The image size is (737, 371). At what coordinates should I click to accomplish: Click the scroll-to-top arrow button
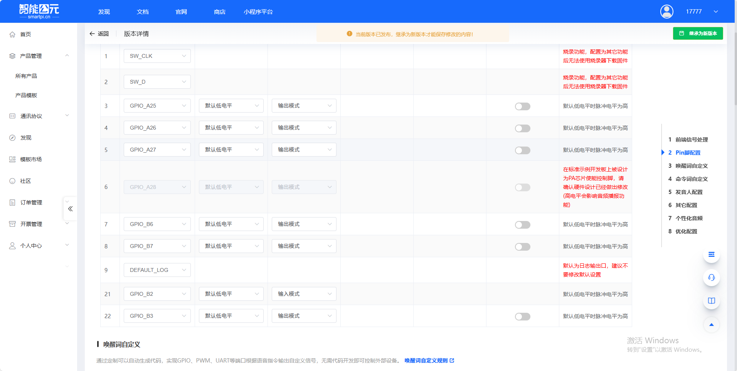point(711,325)
